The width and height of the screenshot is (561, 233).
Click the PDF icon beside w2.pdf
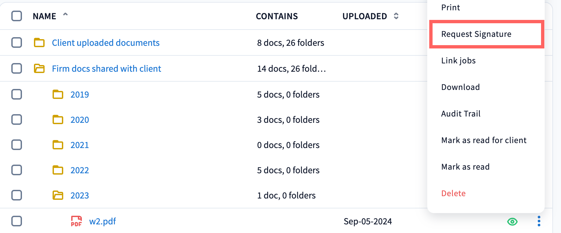coord(76,221)
